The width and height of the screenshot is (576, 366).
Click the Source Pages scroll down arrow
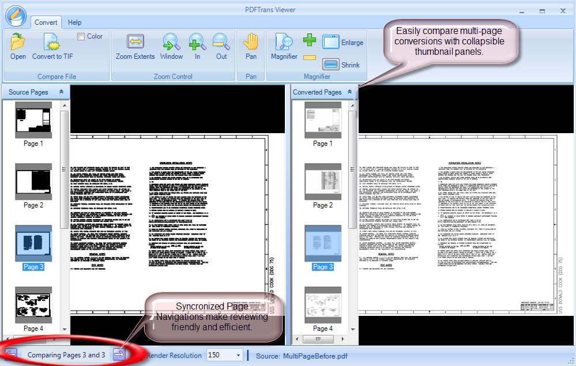(65, 329)
